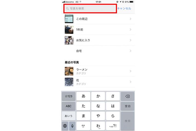196x131 pixels.
Task: Tap the microphone dictation icon
Action: pos(72,126)
